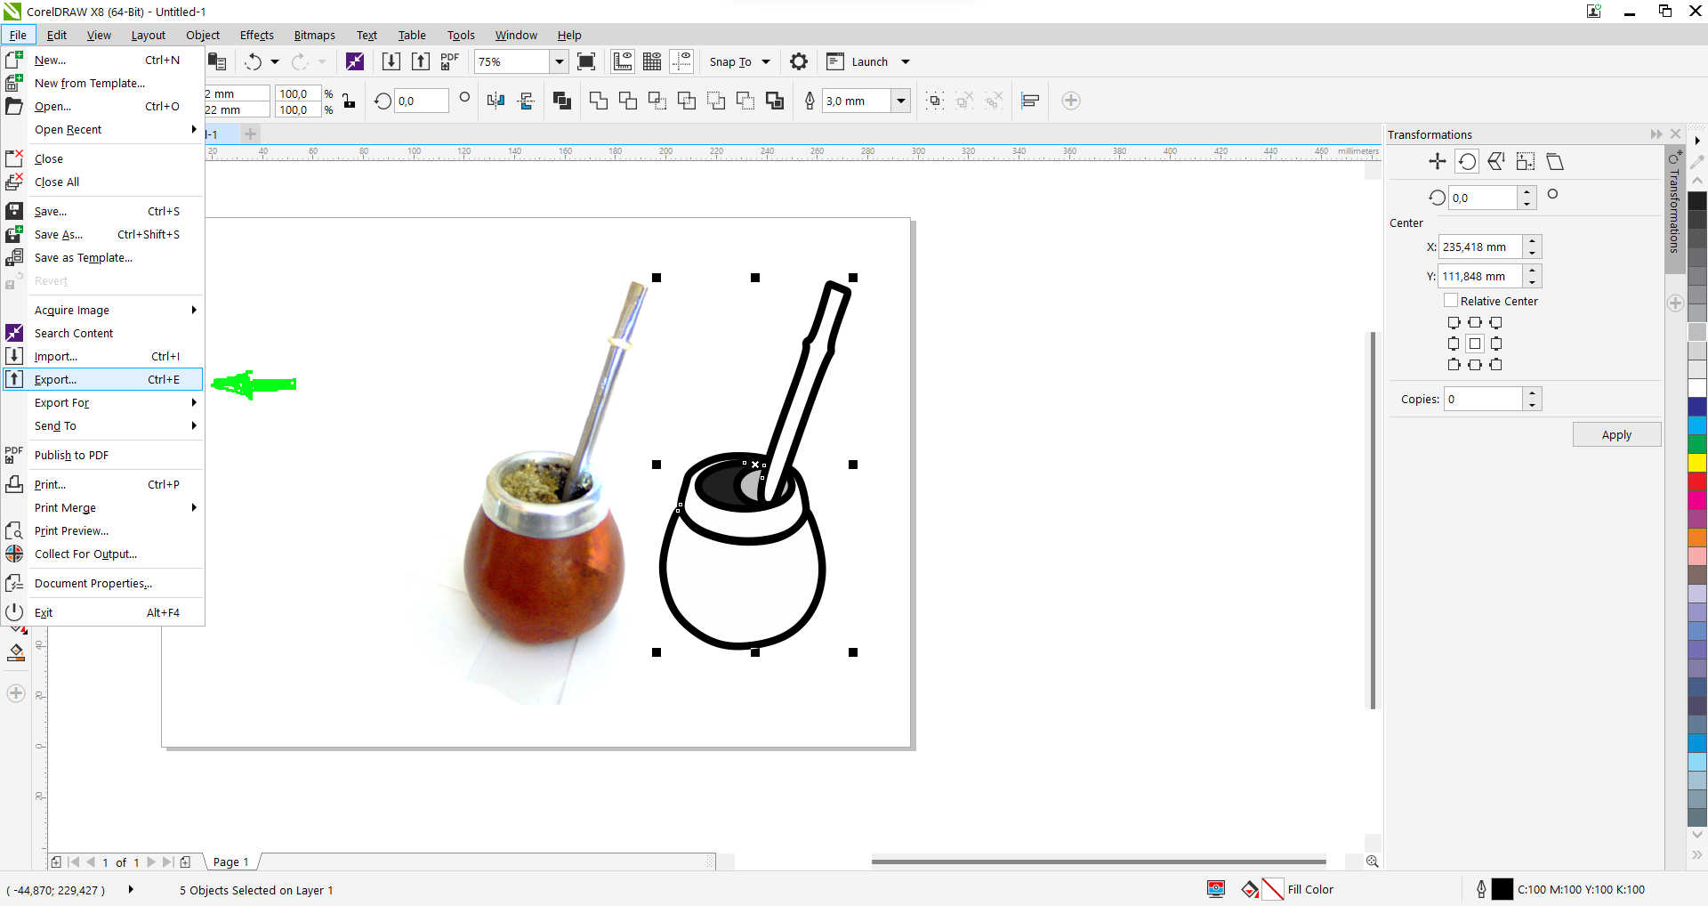The image size is (1708, 906).
Task: Click the Simplify shapes icon
Action: (x=687, y=101)
